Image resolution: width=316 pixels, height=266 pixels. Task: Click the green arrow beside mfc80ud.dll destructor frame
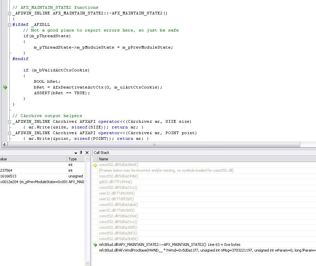[95, 245]
